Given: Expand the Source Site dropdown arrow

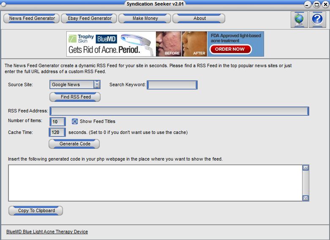Looking at the screenshot, I should coord(97,85).
